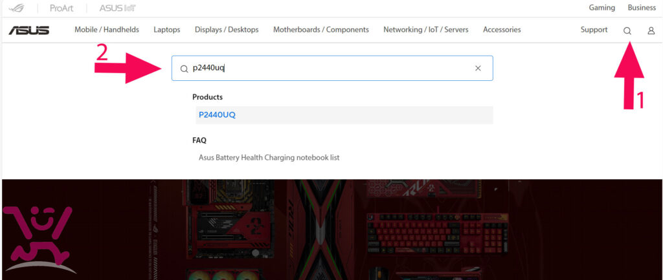Image resolution: width=663 pixels, height=280 pixels.
Task: Open the Mobile / Handhelds menu
Action: click(x=107, y=30)
